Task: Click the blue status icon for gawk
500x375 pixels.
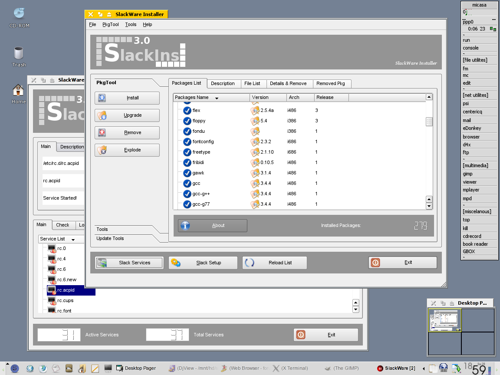Action: click(x=187, y=173)
